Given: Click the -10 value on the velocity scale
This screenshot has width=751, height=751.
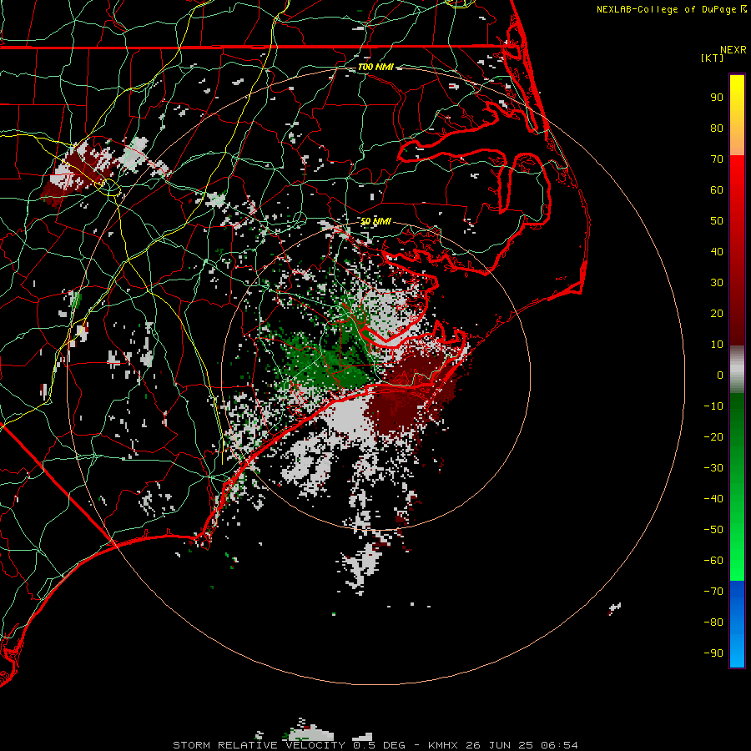Looking at the screenshot, I should pyautogui.click(x=713, y=406).
